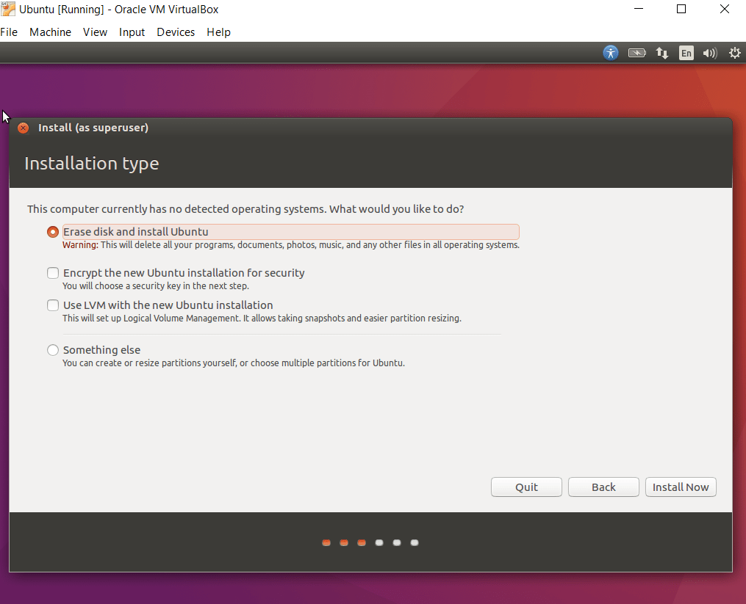This screenshot has height=604, width=746.
Task: Quit the installation wizard
Action: click(526, 487)
